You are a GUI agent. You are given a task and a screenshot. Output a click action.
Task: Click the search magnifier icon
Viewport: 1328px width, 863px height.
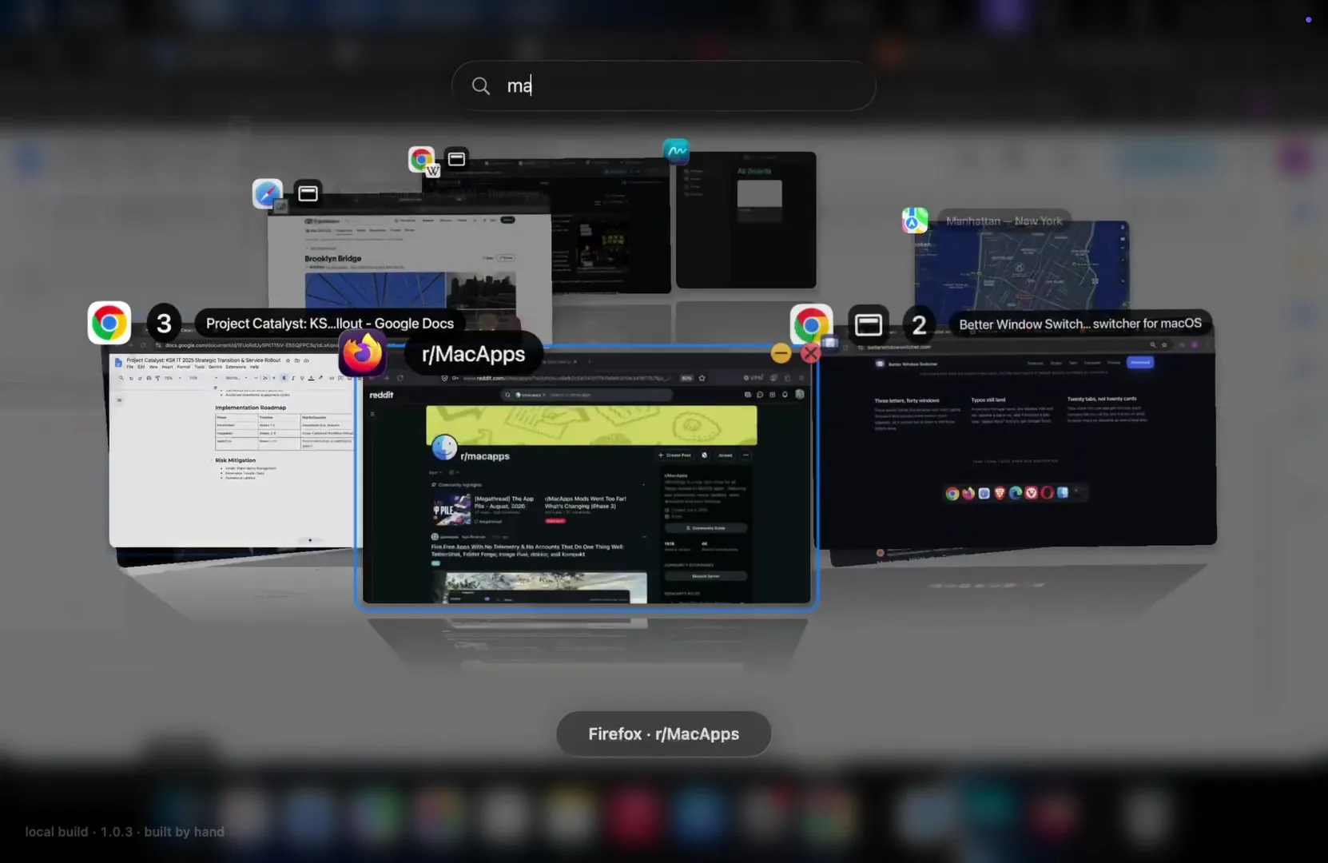pos(480,86)
